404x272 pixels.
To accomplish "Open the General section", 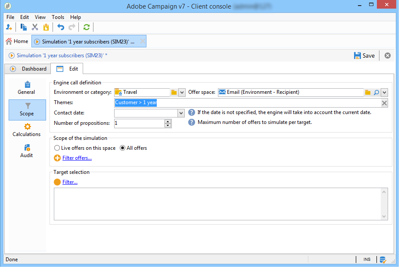I will coord(27,88).
